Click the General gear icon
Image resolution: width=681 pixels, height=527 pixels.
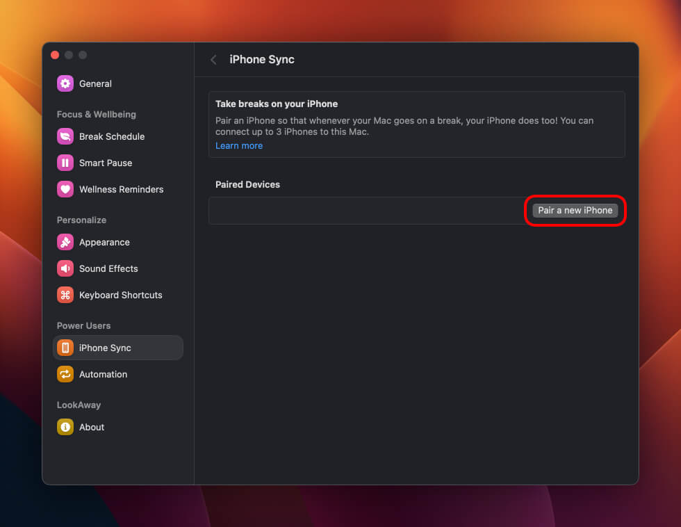65,83
